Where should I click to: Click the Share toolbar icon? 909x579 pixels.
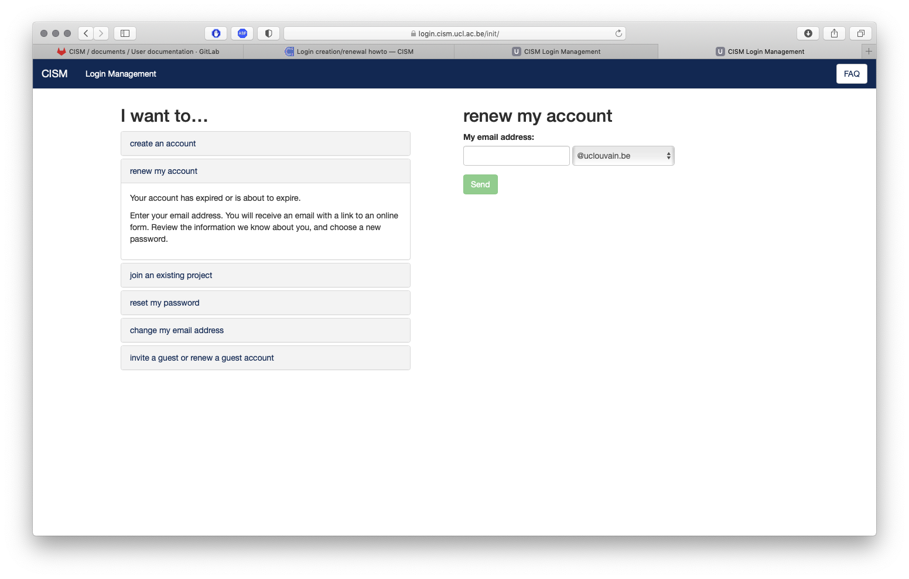pyautogui.click(x=834, y=33)
